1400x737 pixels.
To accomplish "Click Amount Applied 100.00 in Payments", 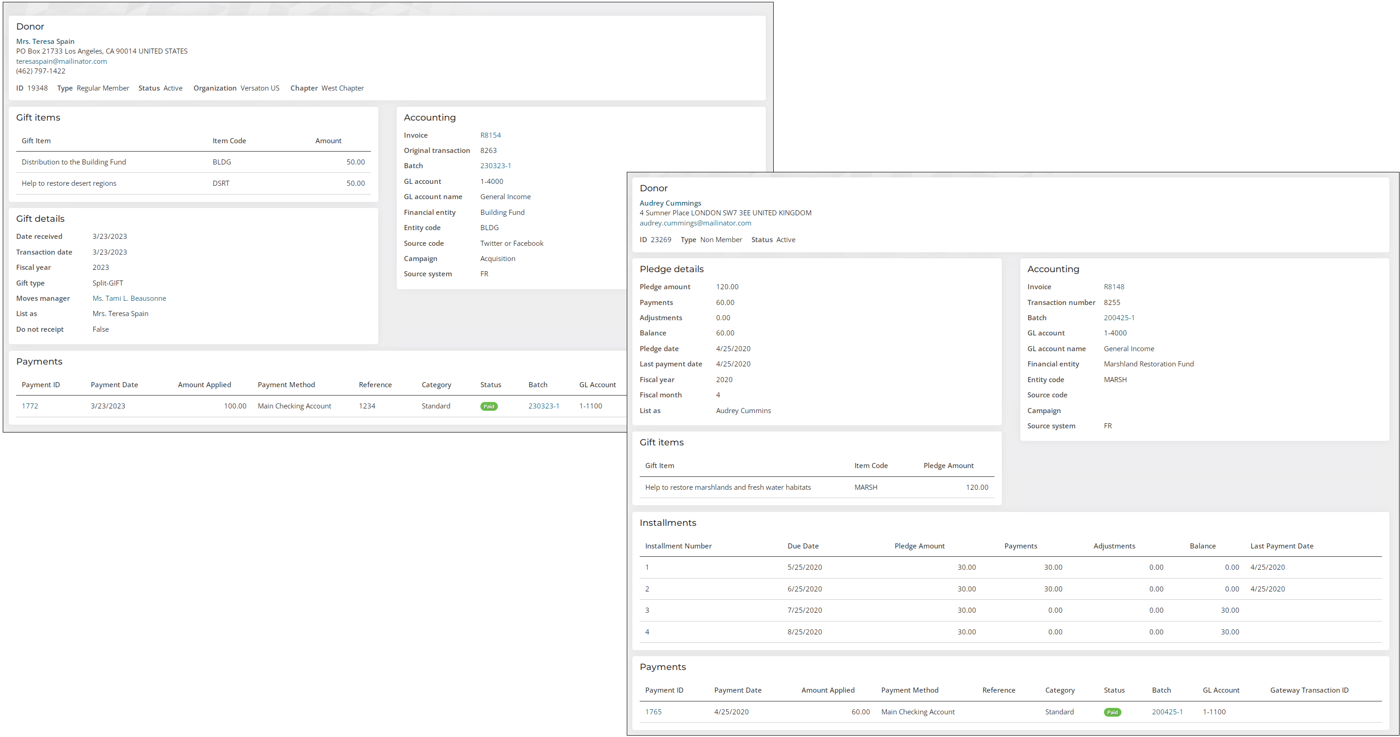I will 235,406.
